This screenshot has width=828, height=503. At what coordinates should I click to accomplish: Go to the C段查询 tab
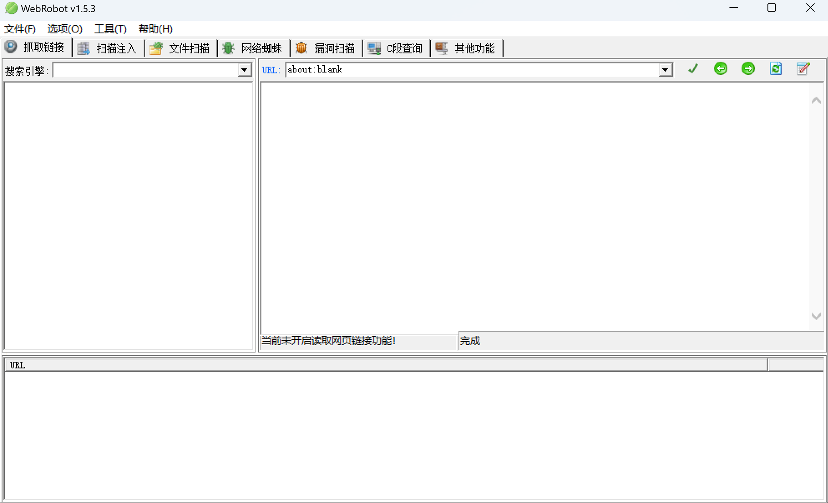pos(396,48)
